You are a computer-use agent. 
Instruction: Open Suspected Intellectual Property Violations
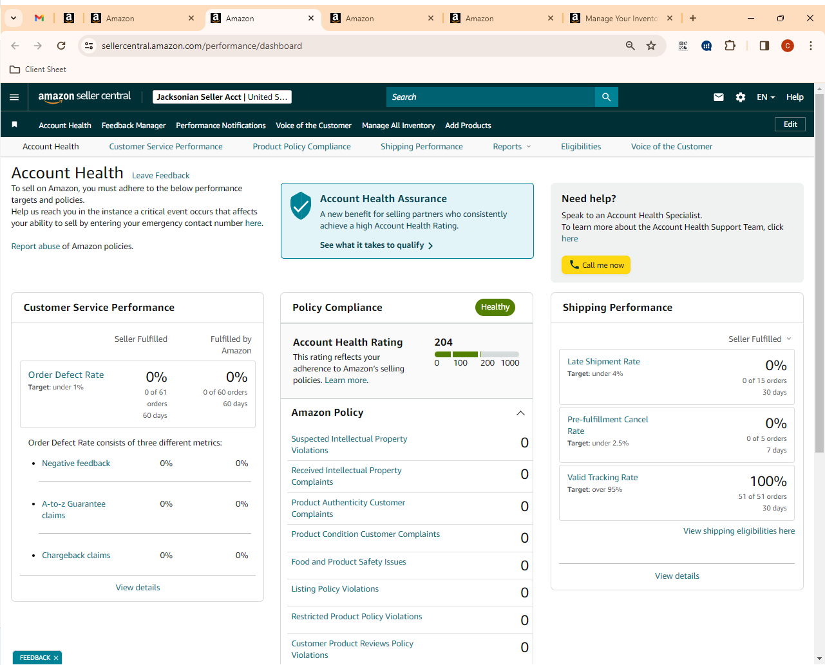[x=349, y=445]
